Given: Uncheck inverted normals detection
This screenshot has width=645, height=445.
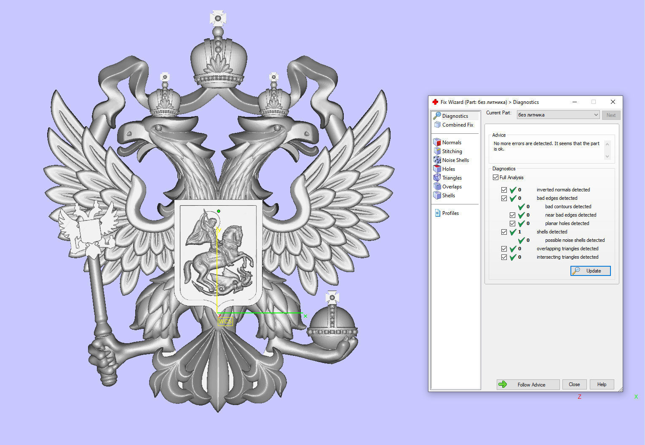Looking at the screenshot, I should tap(504, 190).
